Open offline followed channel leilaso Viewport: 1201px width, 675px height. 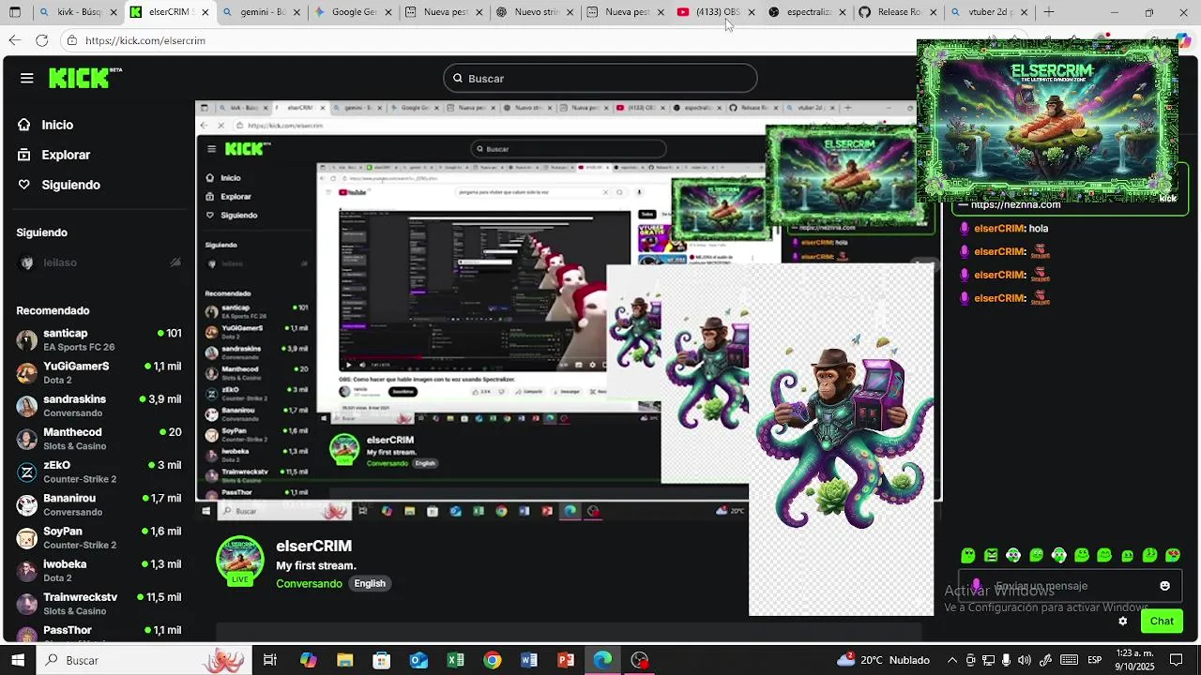click(99, 262)
